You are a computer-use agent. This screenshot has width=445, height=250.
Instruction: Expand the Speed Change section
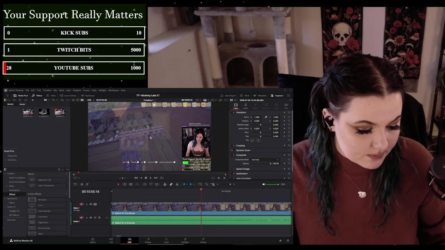point(243,169)
